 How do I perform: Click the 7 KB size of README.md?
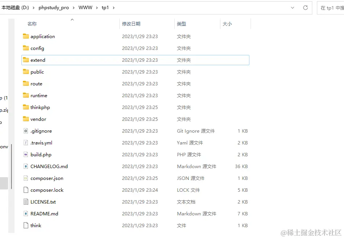(x=243, y=214)
